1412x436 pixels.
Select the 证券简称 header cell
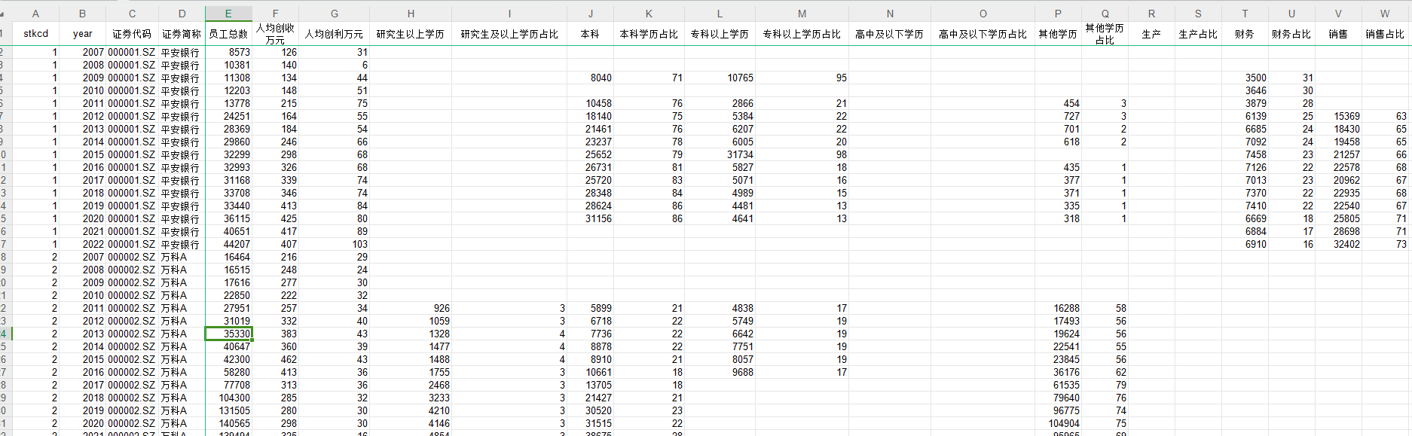pyautogui.click(x=182, y=34)
